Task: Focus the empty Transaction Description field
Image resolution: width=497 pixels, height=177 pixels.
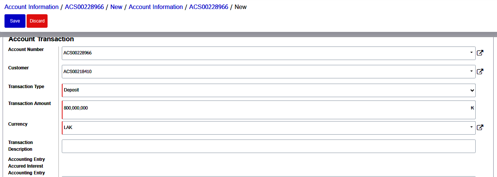Action: (268, 146)
